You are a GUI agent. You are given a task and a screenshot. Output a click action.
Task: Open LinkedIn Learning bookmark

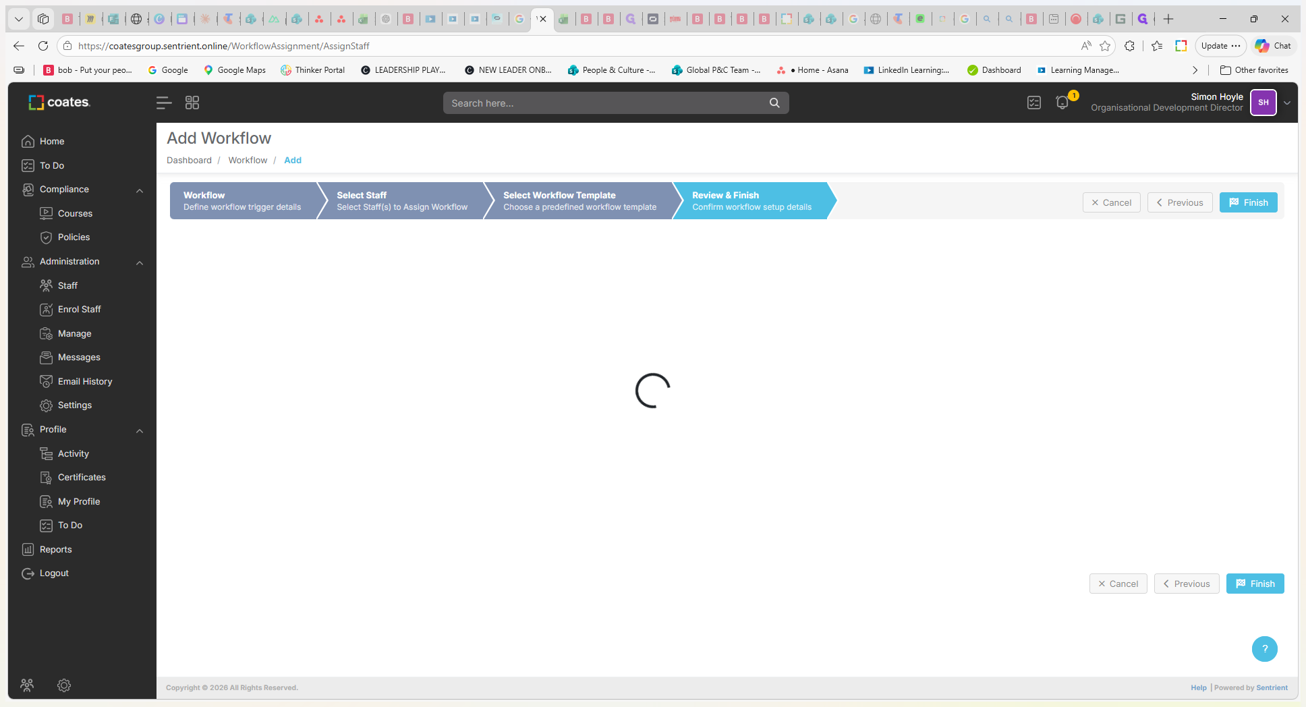pos(907,70)
